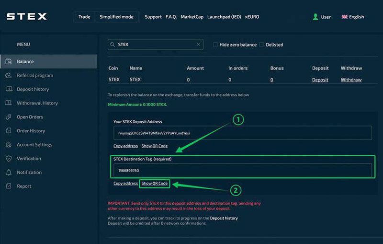Open Report page
This screenshot has width=383, height=244.
point(24,186)
